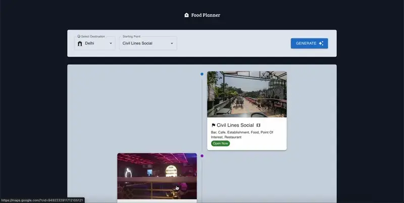
Task: Click the sparkle icon on Generate
Action: coord(321,43)
